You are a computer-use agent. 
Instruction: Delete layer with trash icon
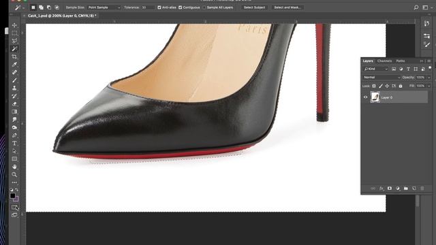[422, 189]
